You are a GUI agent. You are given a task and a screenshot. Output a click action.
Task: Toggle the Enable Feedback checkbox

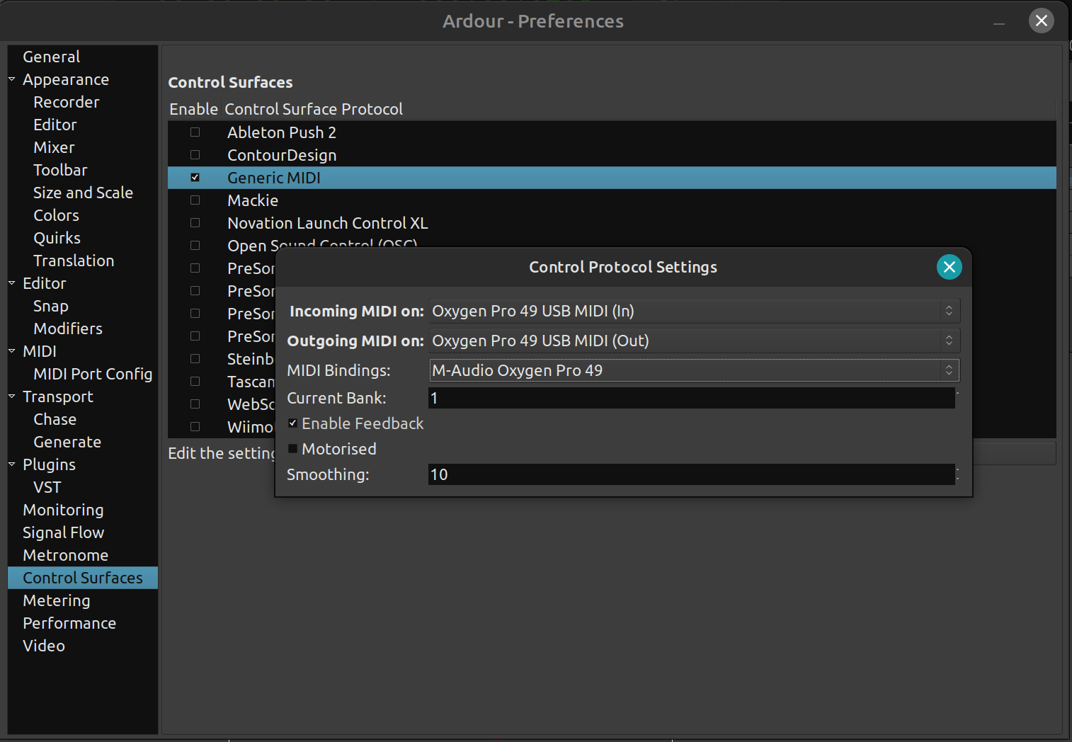pos(293,423)
